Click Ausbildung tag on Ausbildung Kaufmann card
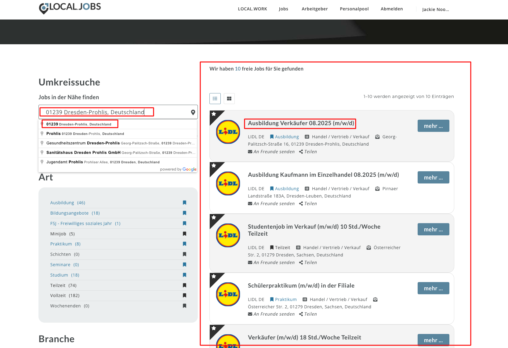508x348 pixels. point(285,189)
